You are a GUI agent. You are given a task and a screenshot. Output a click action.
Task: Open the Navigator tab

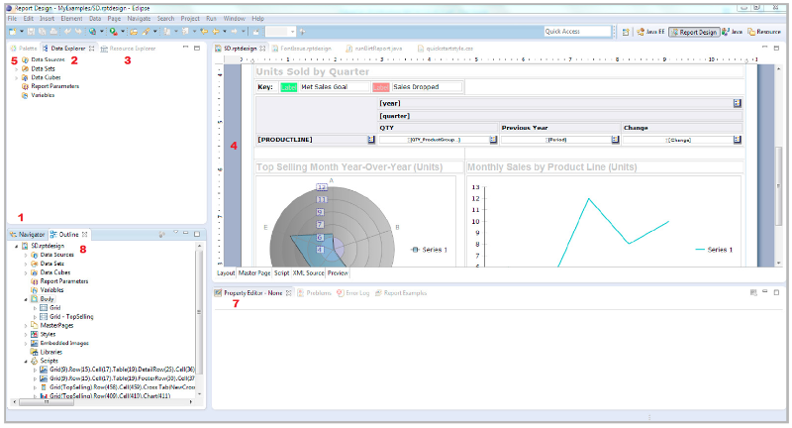(28, 235)
